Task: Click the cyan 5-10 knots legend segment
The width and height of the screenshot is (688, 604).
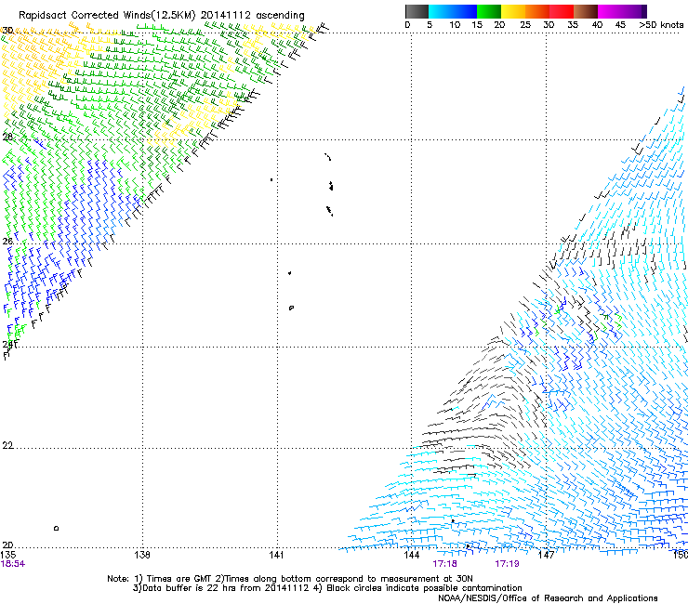Action: 441,11
